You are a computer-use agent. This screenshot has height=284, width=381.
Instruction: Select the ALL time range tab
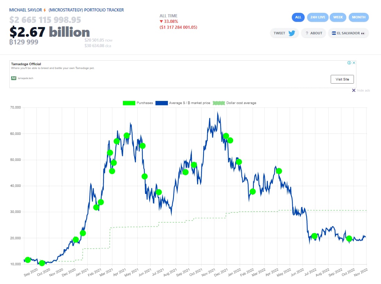(298, 17)
